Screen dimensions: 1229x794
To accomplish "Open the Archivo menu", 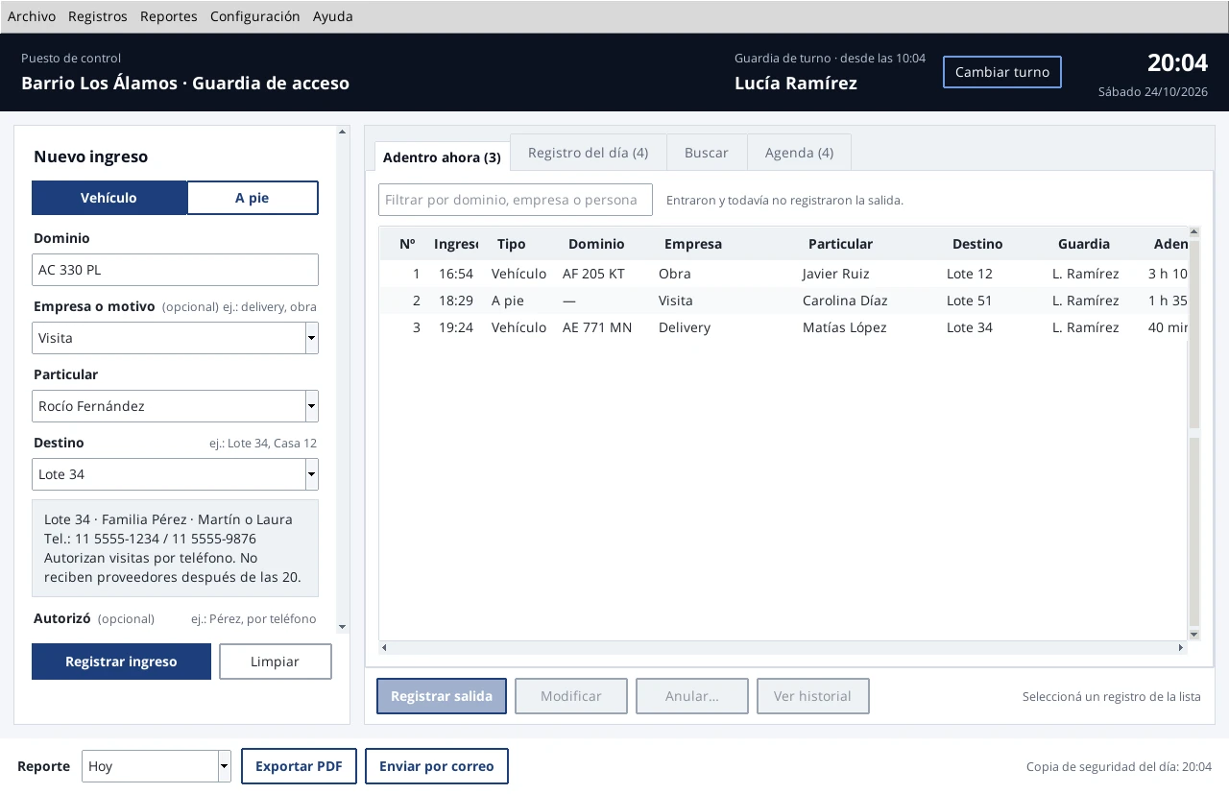I will [32, 16].
